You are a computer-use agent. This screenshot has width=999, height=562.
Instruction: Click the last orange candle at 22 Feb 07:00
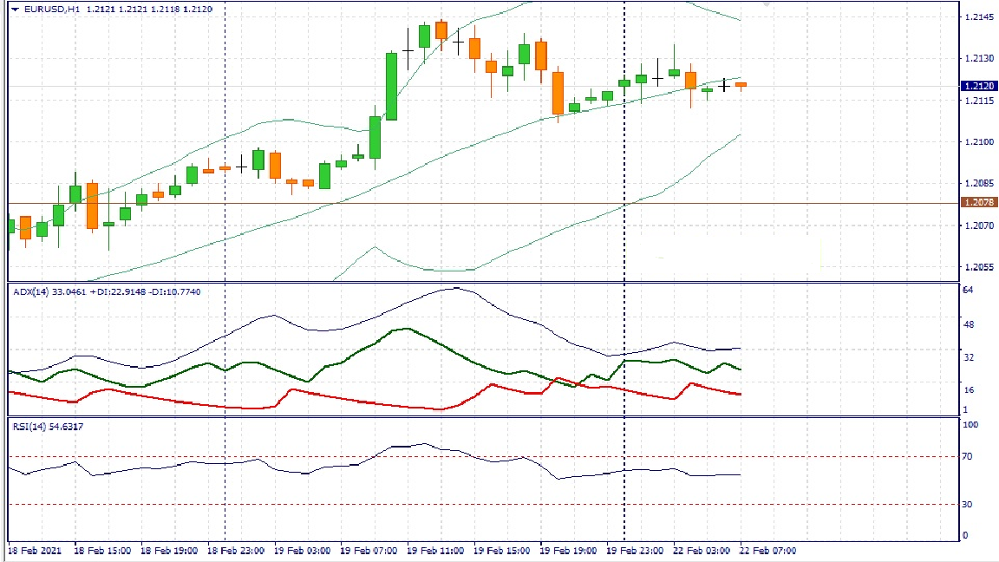pos(741,84)
